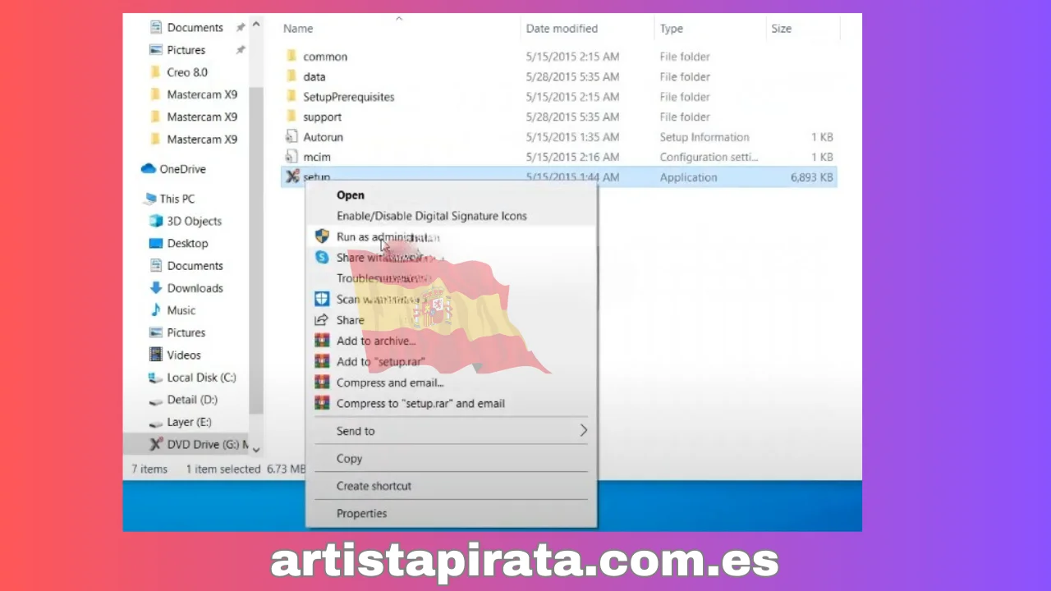
Task: Choose Compress and email... entry
Action: click(x=390, y=383)
